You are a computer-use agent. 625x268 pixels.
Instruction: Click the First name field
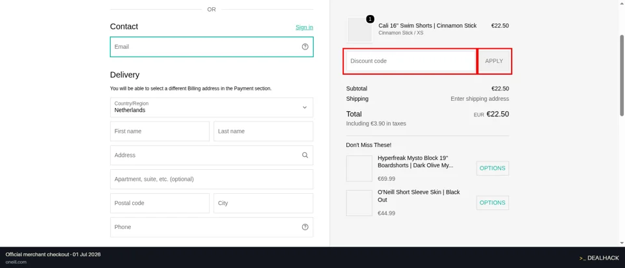click(x=160, y=131)
